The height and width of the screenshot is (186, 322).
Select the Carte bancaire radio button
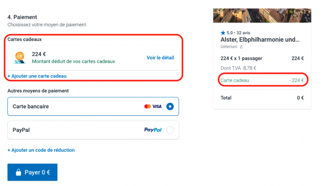click(170, 106)
